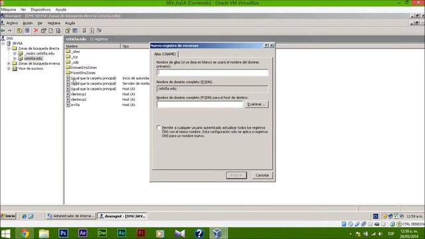Screen dimensions: 425x239
Task: Click the last DNS toolbar icon
Action: [99, 31]
